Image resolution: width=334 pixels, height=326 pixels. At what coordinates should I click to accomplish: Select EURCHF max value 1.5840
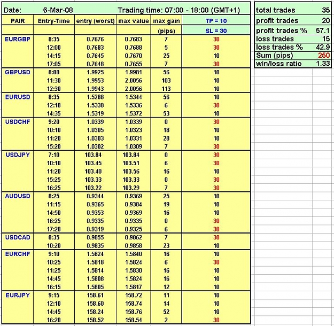click(x=134, y=254)
